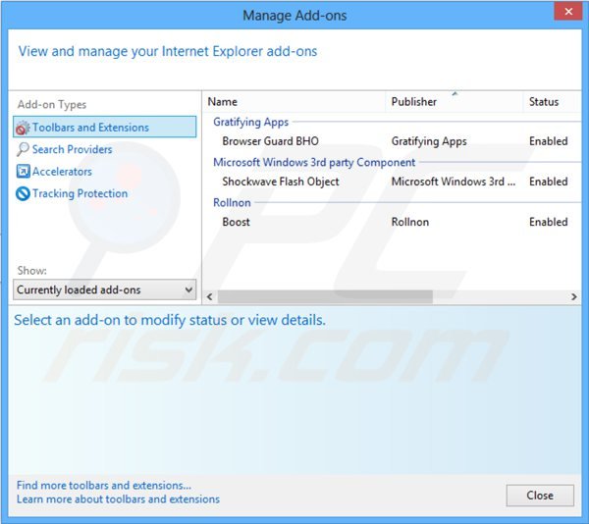Select Toolbars and Extensions add-on type
Viewport: 589px width, 524px height.
pyautogui.click(x=105, y=128)
